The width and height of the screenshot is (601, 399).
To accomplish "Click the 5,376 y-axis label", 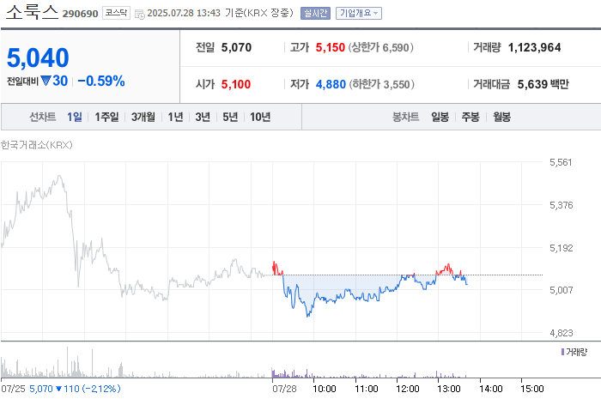I will coord(562,205).
